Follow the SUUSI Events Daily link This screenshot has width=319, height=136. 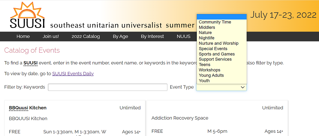pos(73,74)
